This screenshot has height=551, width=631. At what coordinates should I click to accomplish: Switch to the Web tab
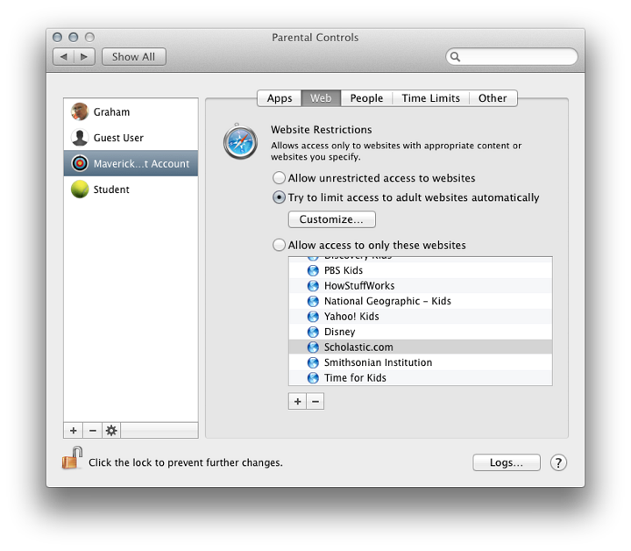point(321,98)
